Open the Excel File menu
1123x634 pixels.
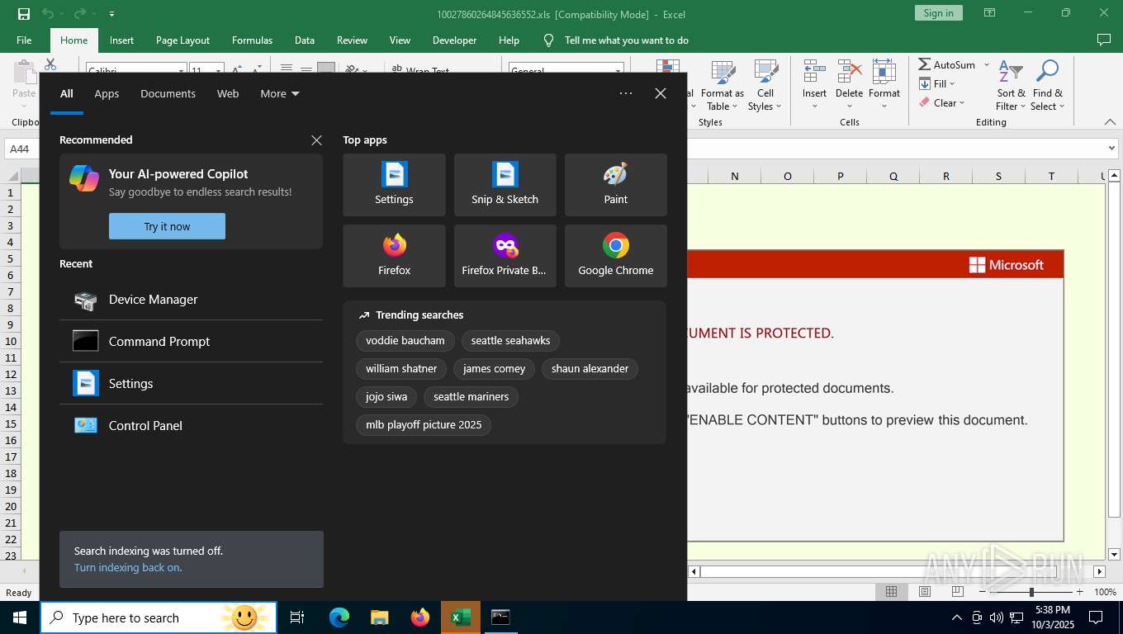(x=24, y=40)
